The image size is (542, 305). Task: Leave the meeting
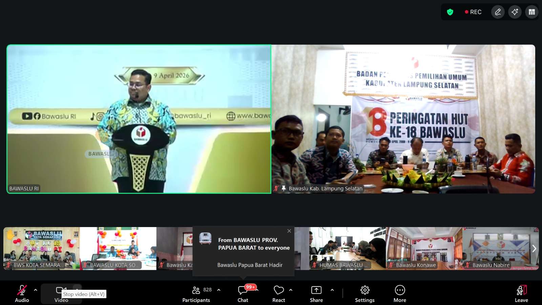521,293
